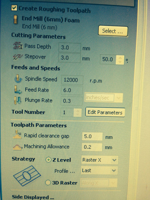Select the 3D Raster strategy radio button

(48, 183)
